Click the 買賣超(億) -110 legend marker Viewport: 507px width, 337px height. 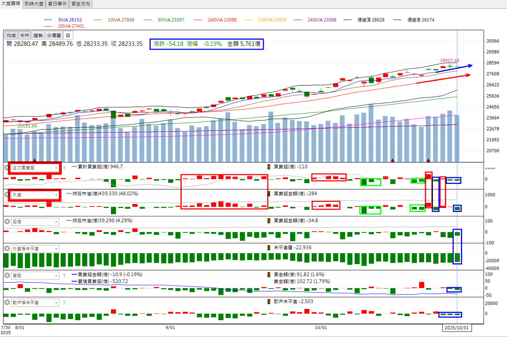click(x=269, y=167)
